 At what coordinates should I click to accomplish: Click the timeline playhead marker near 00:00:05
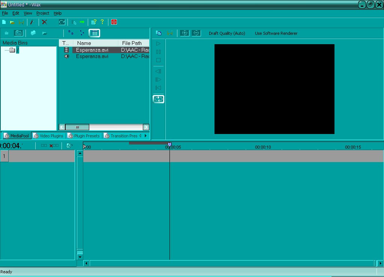click(169, 144)
